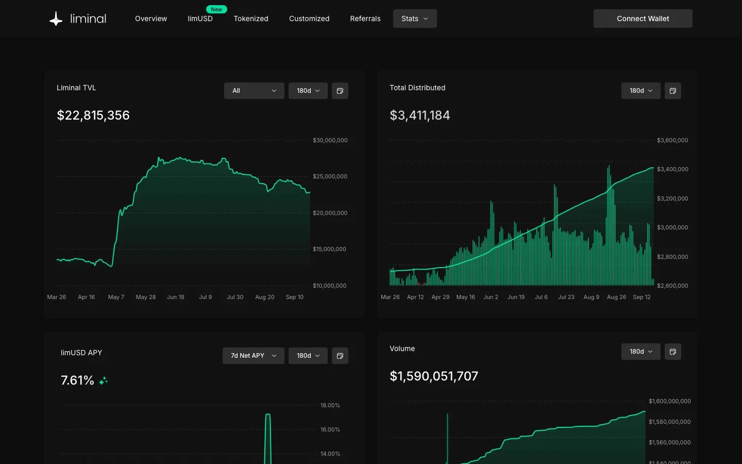Select the Total Distributed card title
Viewport: 742px width, 464px height.
click(417, 88)
